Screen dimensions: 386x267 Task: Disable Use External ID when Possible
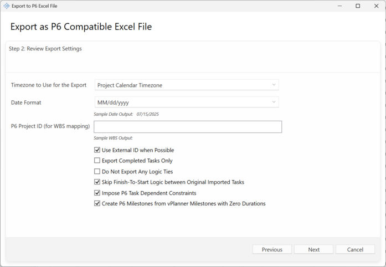[x=97, y=150]
